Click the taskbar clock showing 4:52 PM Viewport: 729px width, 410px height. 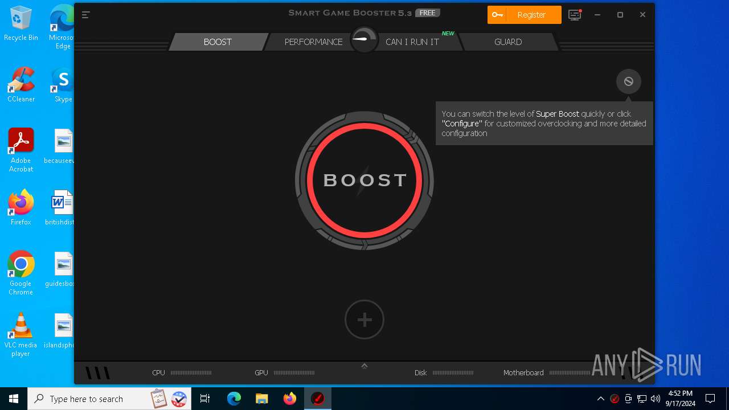tap(680, 399)
